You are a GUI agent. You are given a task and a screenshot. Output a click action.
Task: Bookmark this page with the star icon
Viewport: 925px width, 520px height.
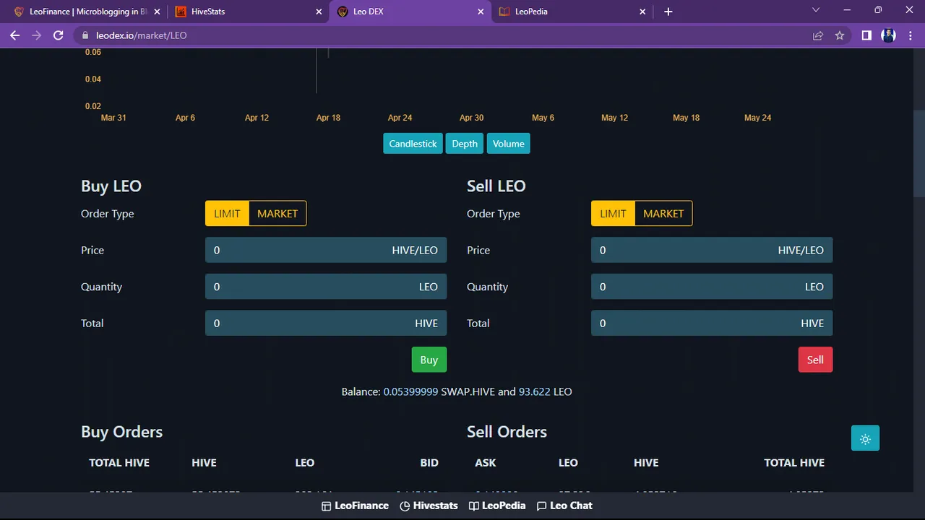pyautogui.click(x=840, y=35)
